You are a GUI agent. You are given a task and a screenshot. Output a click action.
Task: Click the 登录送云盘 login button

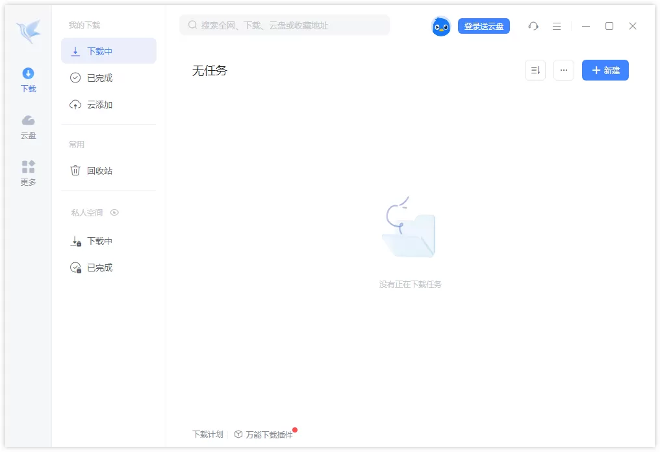[485, 26]
